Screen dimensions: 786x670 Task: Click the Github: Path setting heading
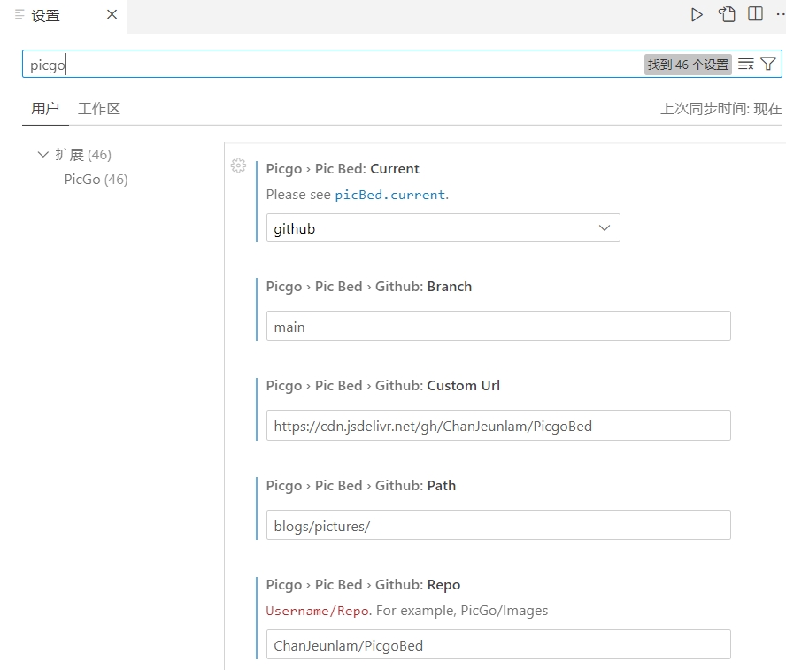pyautogui.click(x=361, y=486)
